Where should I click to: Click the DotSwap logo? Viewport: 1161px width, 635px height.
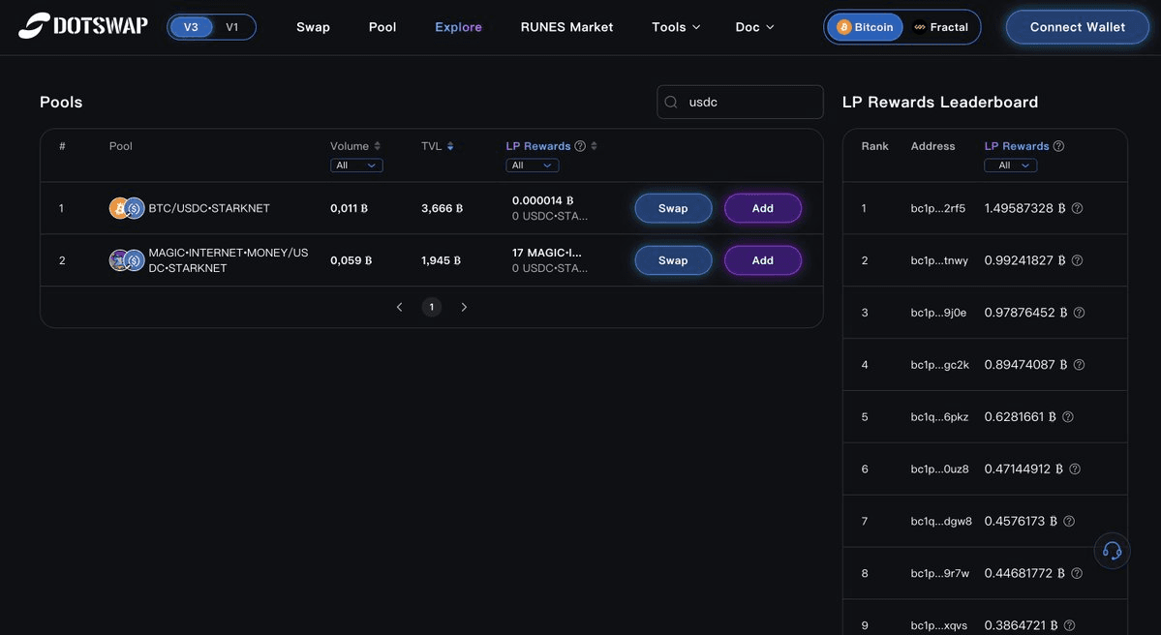tap(83, 26)
